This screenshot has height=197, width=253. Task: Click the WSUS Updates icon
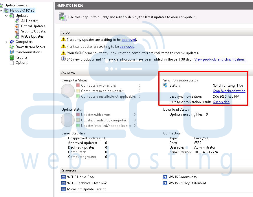click(17, 37)
